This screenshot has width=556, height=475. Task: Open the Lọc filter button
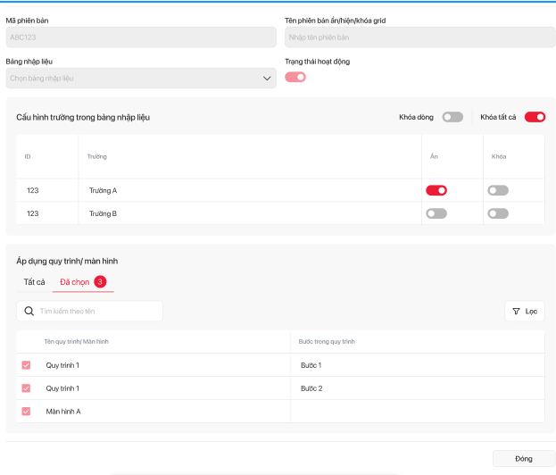[525, 311]
